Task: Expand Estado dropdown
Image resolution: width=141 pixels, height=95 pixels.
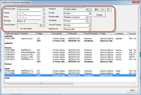Action: 90,13
